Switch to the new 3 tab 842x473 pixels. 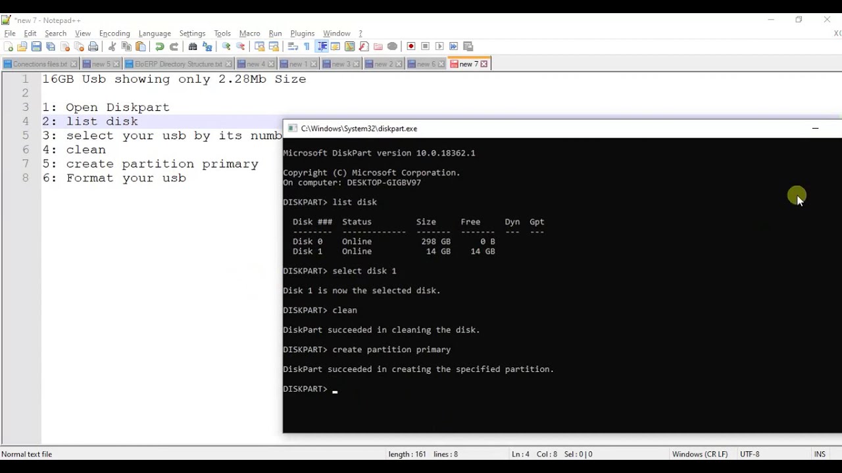coord(341,64)
